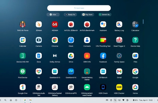Open the yellow HDR Checker app

pyautogui.click(x=119, y=87)
